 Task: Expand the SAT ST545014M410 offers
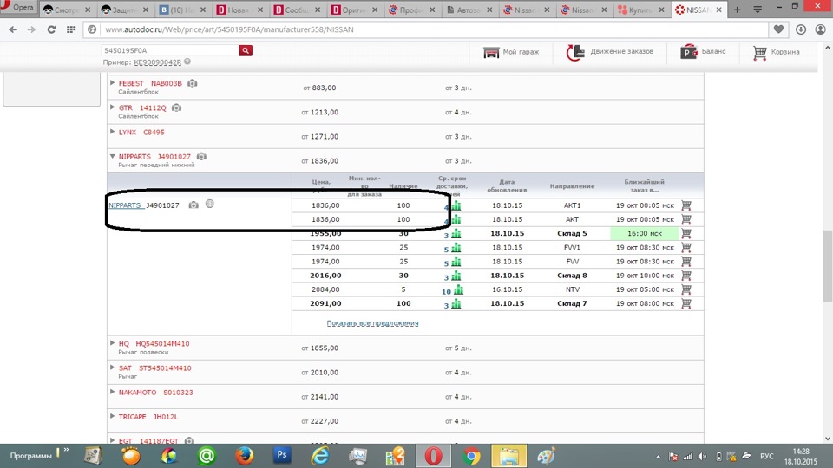(112, 367)
